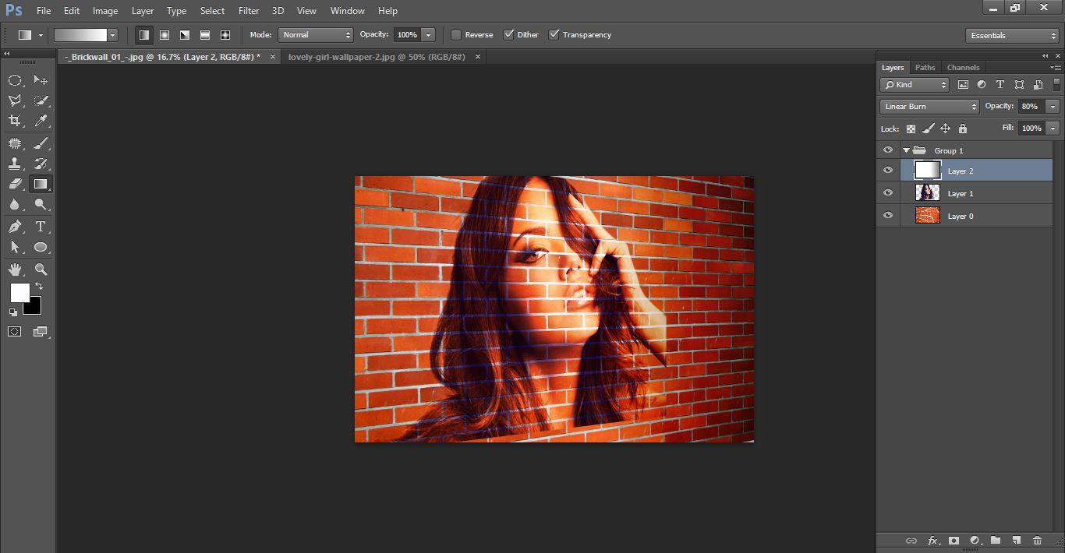Select the Horizontal Type tool
This screenshot has width=1065, height=553.
pos(41,227)
